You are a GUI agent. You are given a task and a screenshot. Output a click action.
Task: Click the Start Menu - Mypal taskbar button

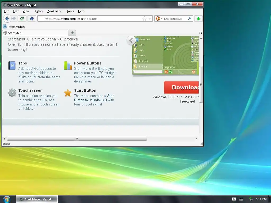37,199
